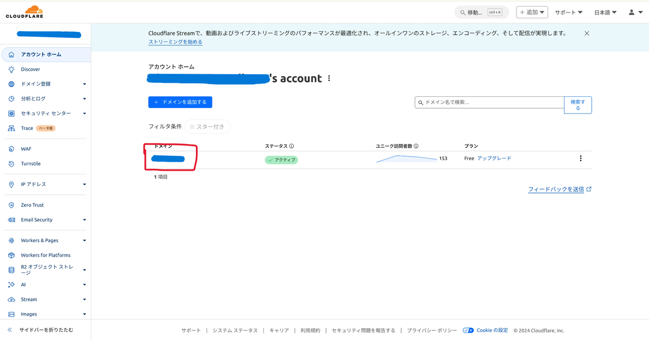Select the Images picture icon
649x340 pixels.
[11, 314]
